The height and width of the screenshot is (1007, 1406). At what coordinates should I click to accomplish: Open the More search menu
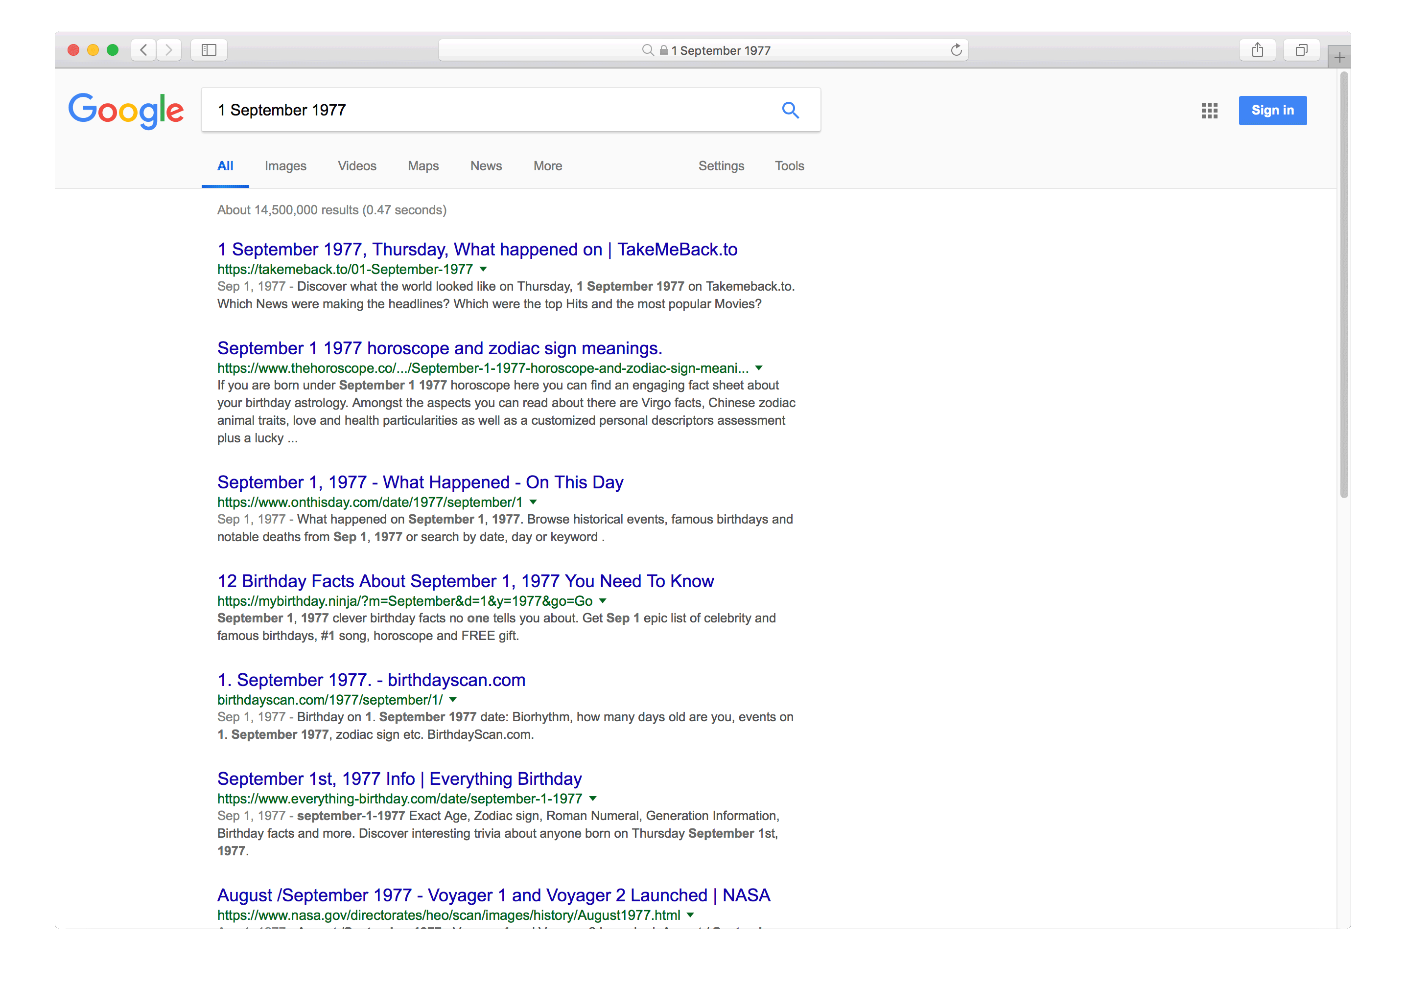(x=547, y=166)
